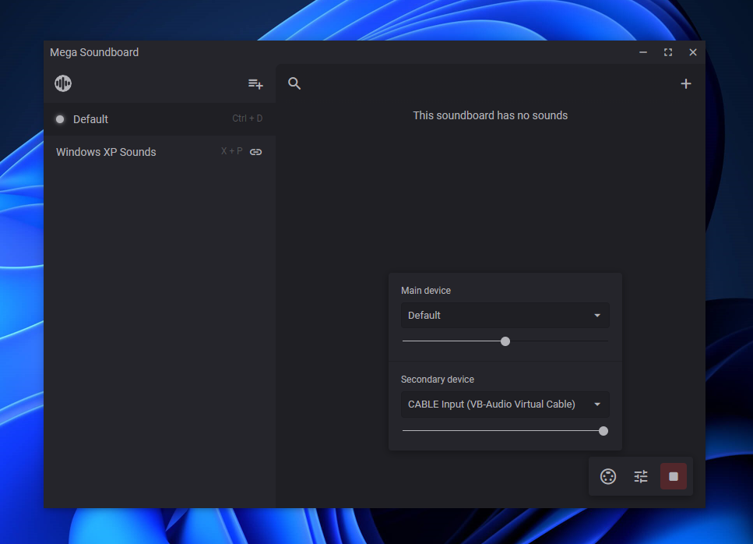Select the Default soundboard entry
This screenshot has width=753, height=544.
91,119
